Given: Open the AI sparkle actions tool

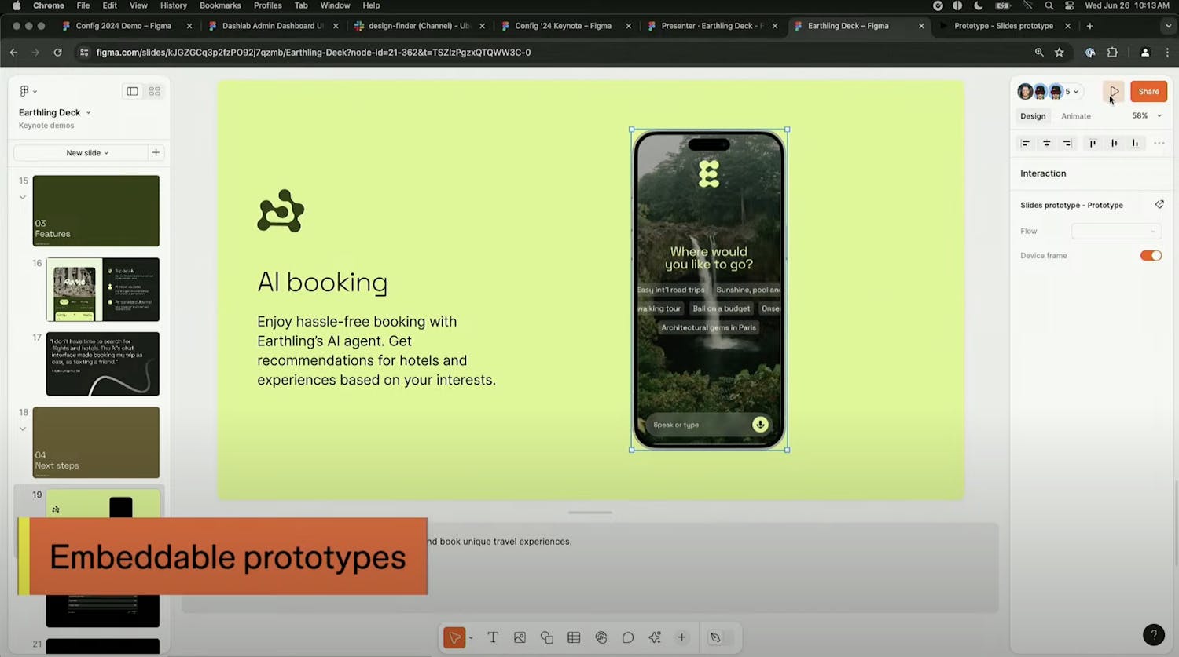Looking at the screenshot, I should (655, 637).
